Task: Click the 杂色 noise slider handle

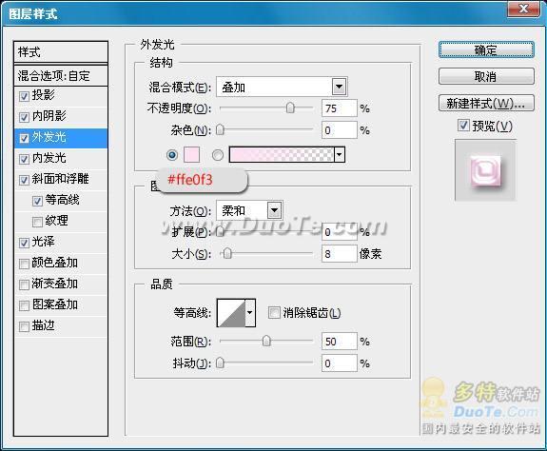Action: 220,129
